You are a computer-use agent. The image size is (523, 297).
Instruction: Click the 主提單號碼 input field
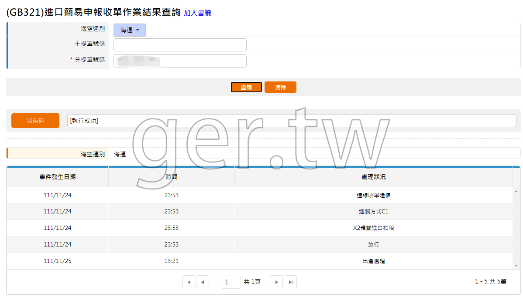(x=180, y=45)
